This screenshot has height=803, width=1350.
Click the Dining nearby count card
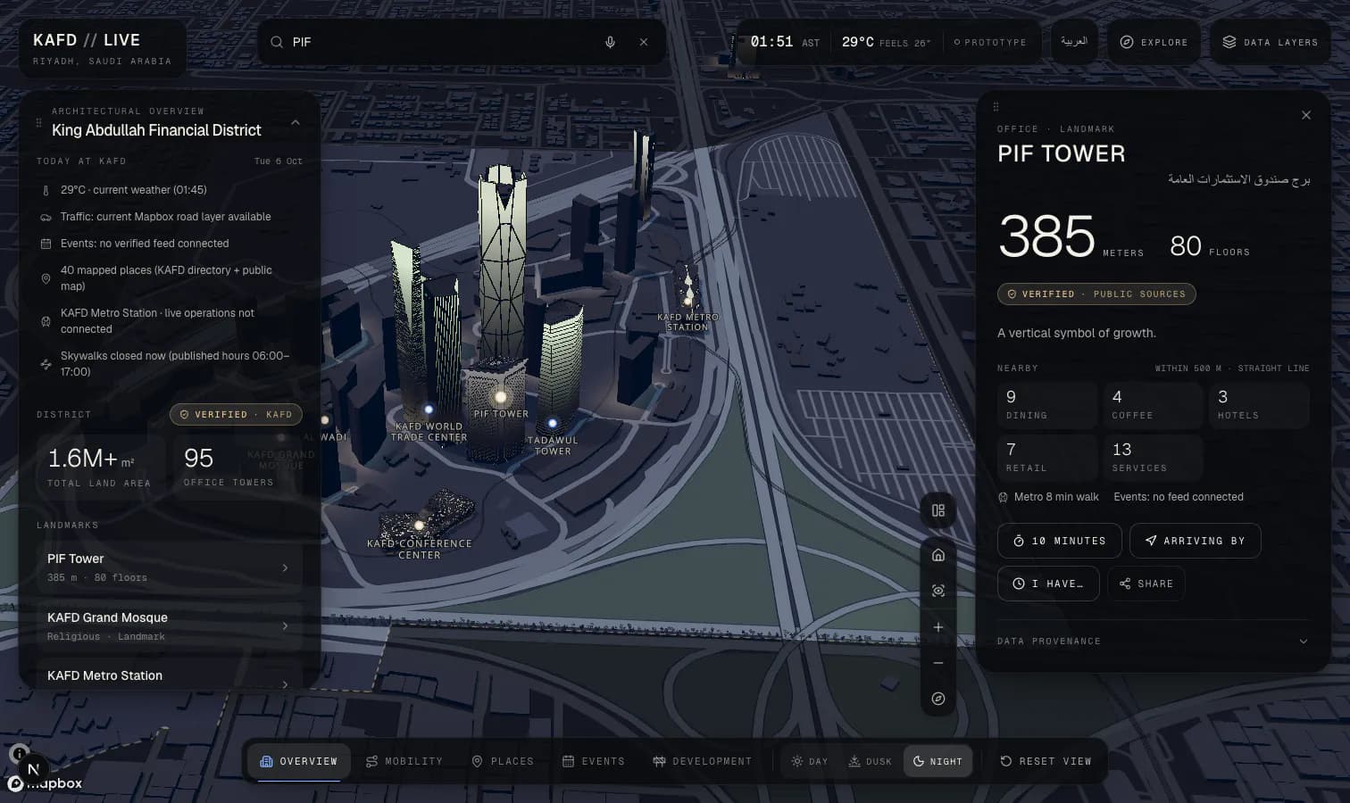click(1046, 405)
